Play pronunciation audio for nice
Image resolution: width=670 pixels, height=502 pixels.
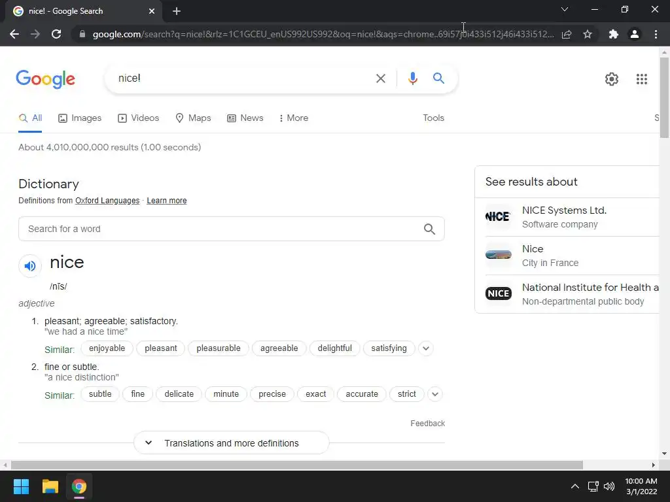click(30, 266)
